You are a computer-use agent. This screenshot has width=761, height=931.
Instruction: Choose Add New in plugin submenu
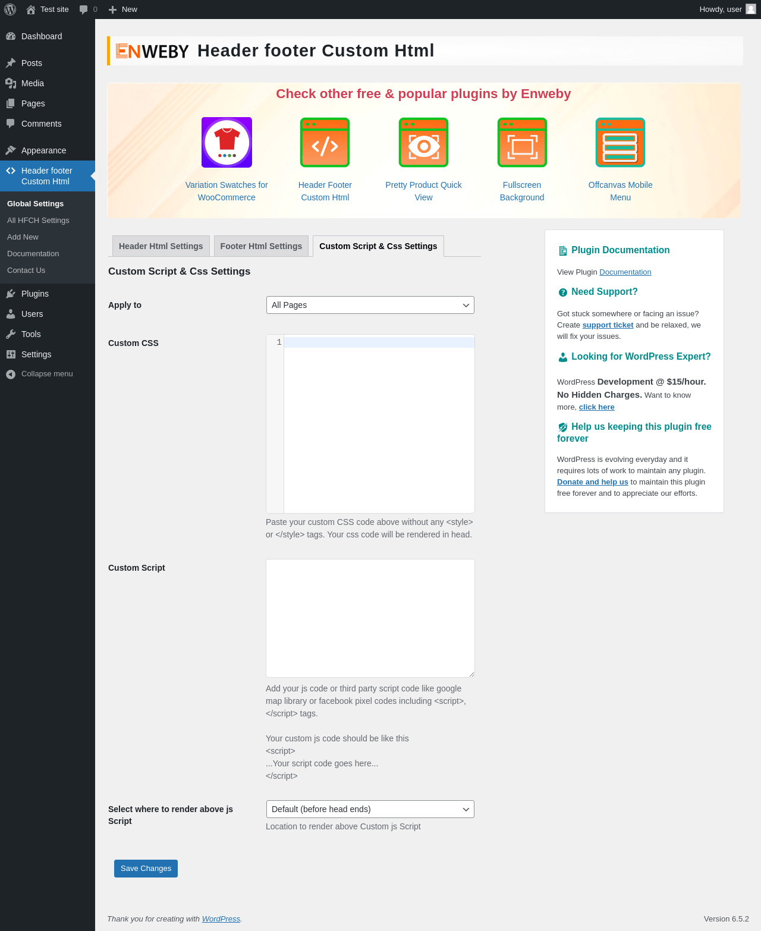(x=23, y=237)
